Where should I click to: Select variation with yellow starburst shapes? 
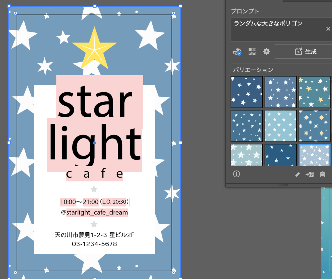click(314, 126)
